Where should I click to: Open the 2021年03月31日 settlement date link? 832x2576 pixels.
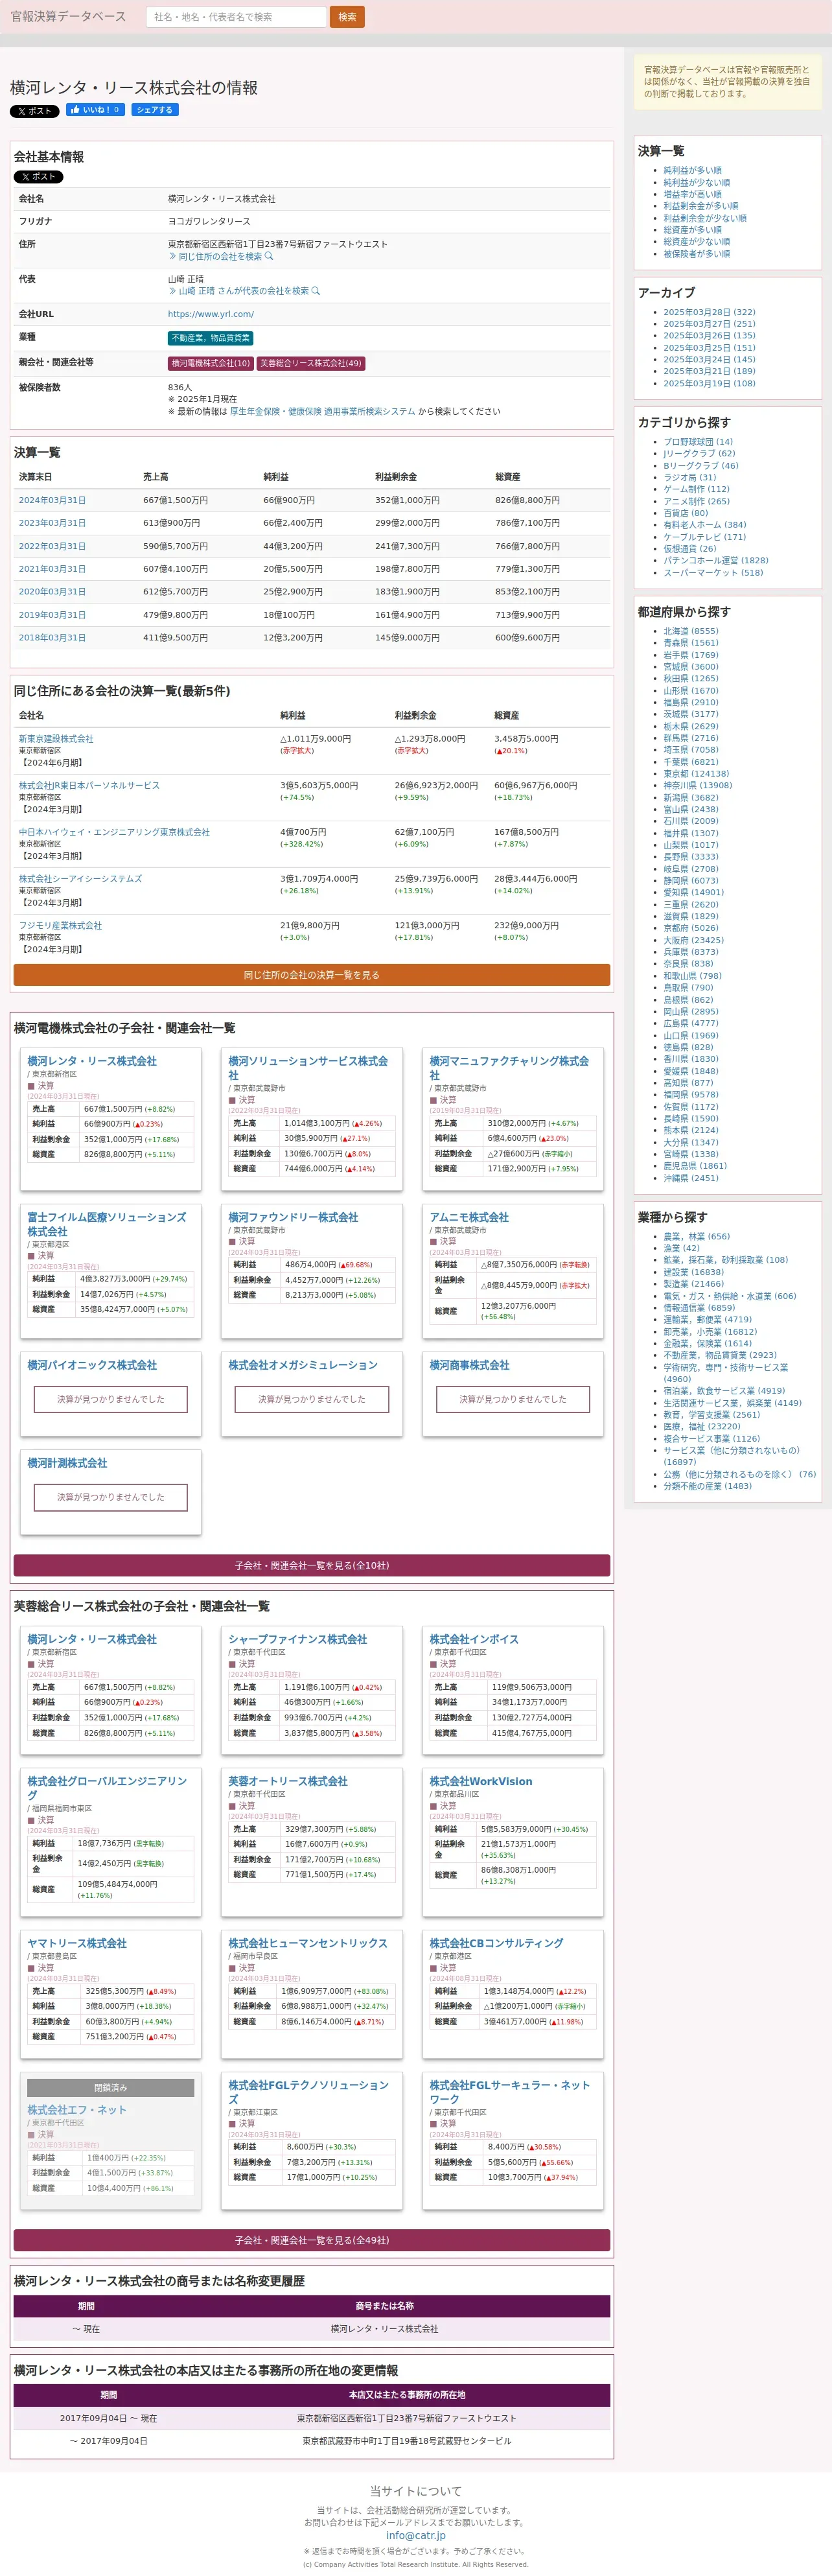pos(52,569)
